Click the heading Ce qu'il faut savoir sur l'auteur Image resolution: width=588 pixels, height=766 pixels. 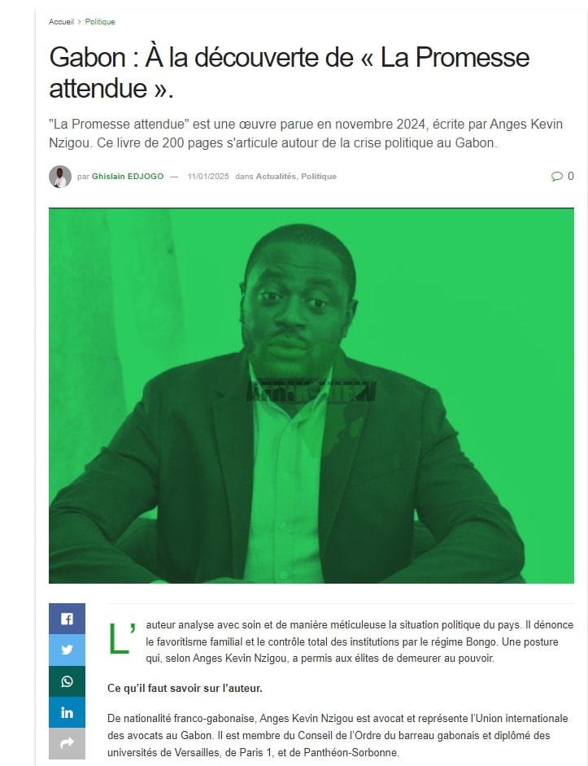185,688
